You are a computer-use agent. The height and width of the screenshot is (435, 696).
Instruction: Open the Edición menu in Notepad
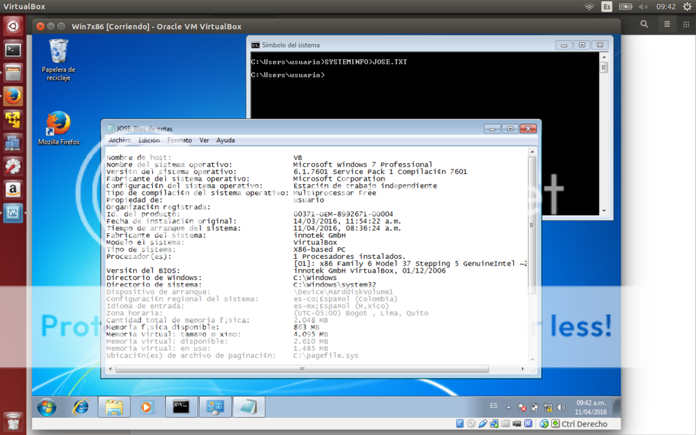pyautogui.click(x=149, y=140)
